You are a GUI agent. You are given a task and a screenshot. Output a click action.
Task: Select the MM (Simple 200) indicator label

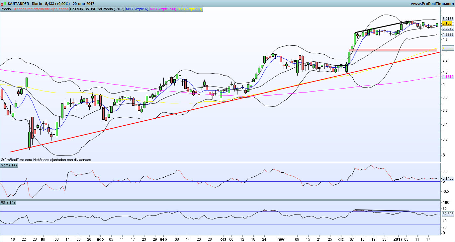163,9
